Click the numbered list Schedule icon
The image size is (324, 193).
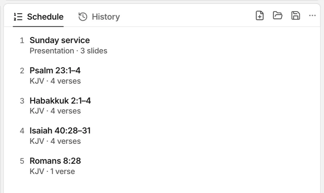click(x=18, y=17)
